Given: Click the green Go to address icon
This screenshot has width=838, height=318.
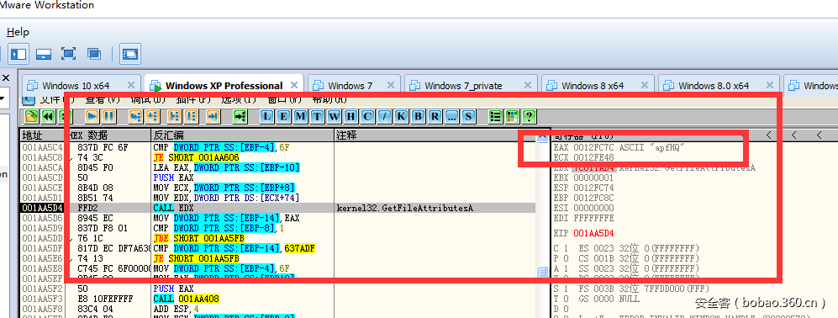Looking at the screenshot, I should pos(240,116).
